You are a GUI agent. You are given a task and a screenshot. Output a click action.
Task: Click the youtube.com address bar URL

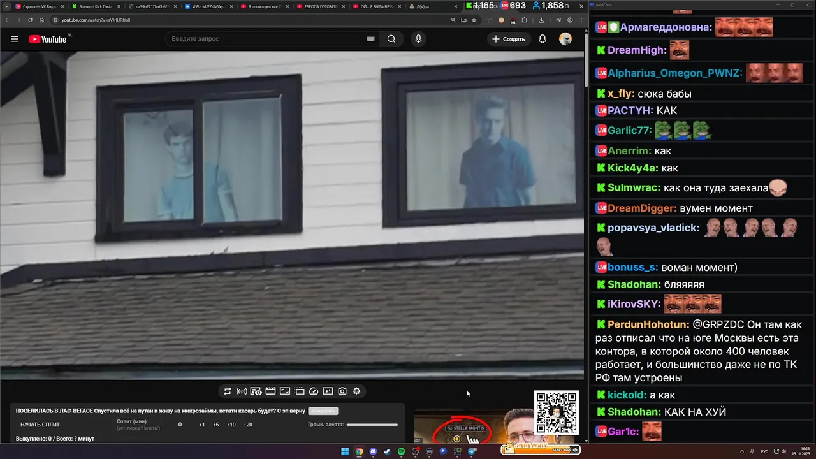tap(96, 20)
